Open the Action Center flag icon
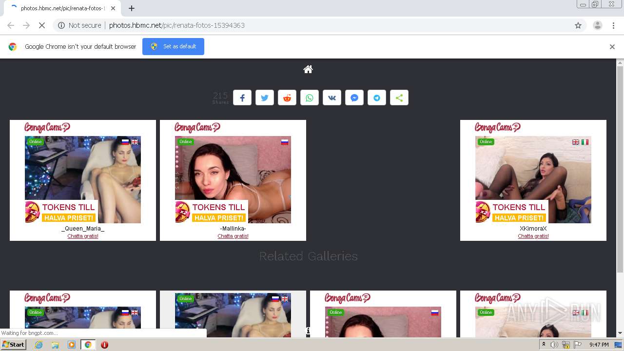 (578, 345)
